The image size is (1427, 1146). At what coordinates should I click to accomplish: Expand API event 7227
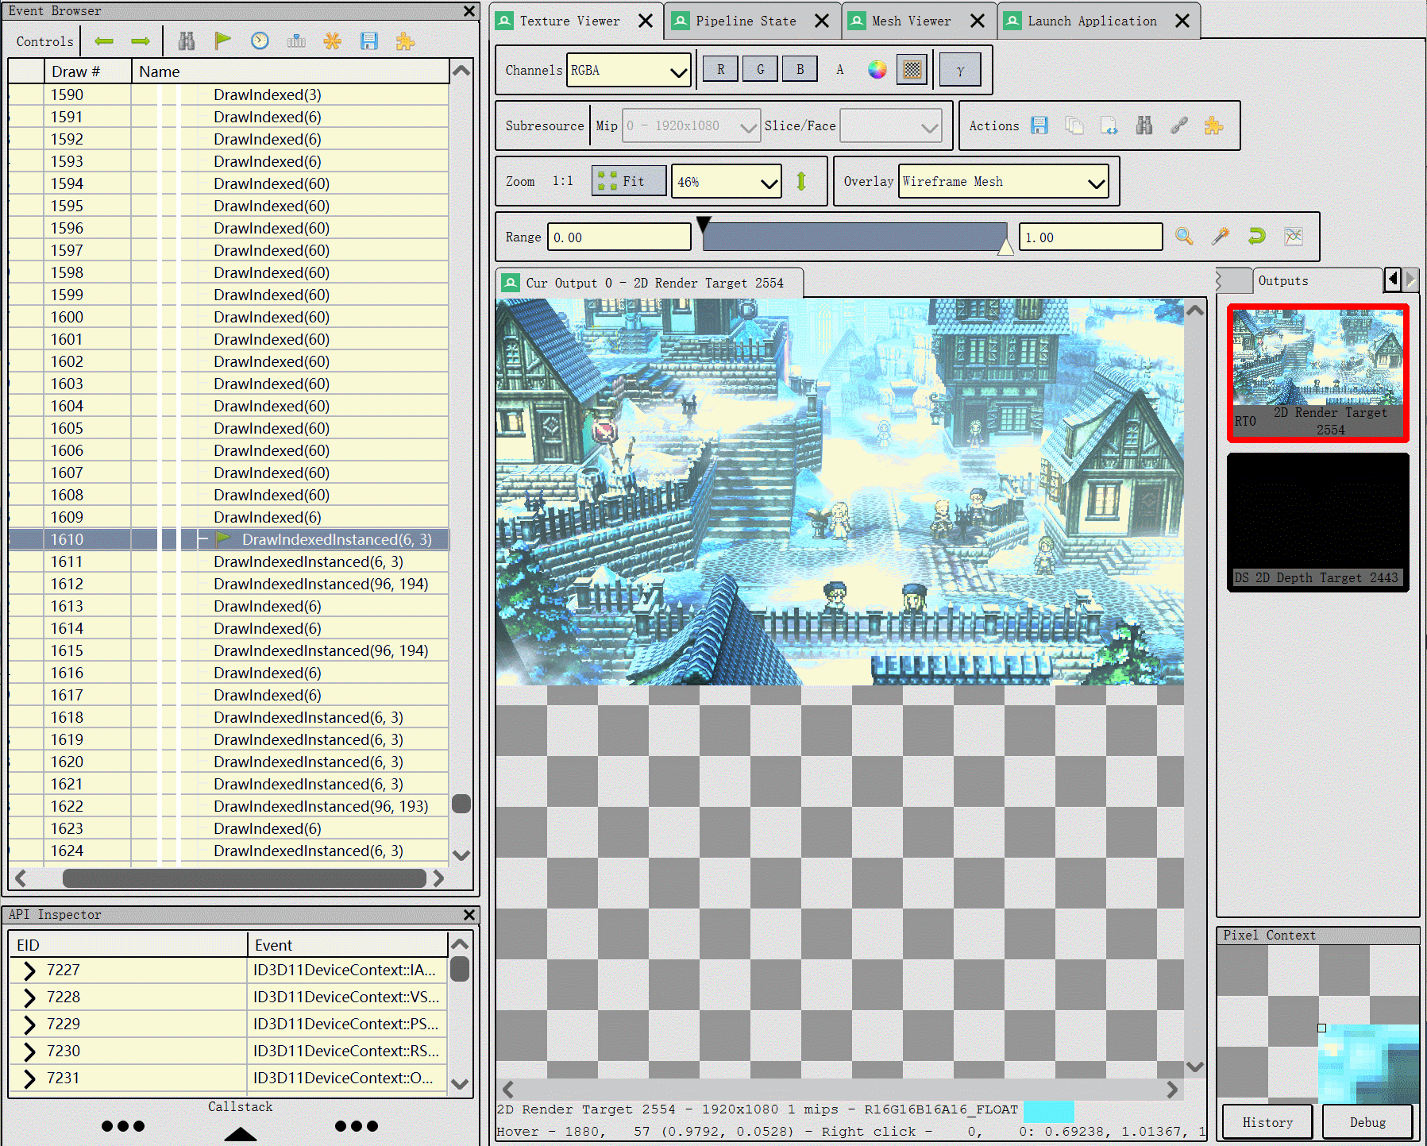(x=29, y=970)
